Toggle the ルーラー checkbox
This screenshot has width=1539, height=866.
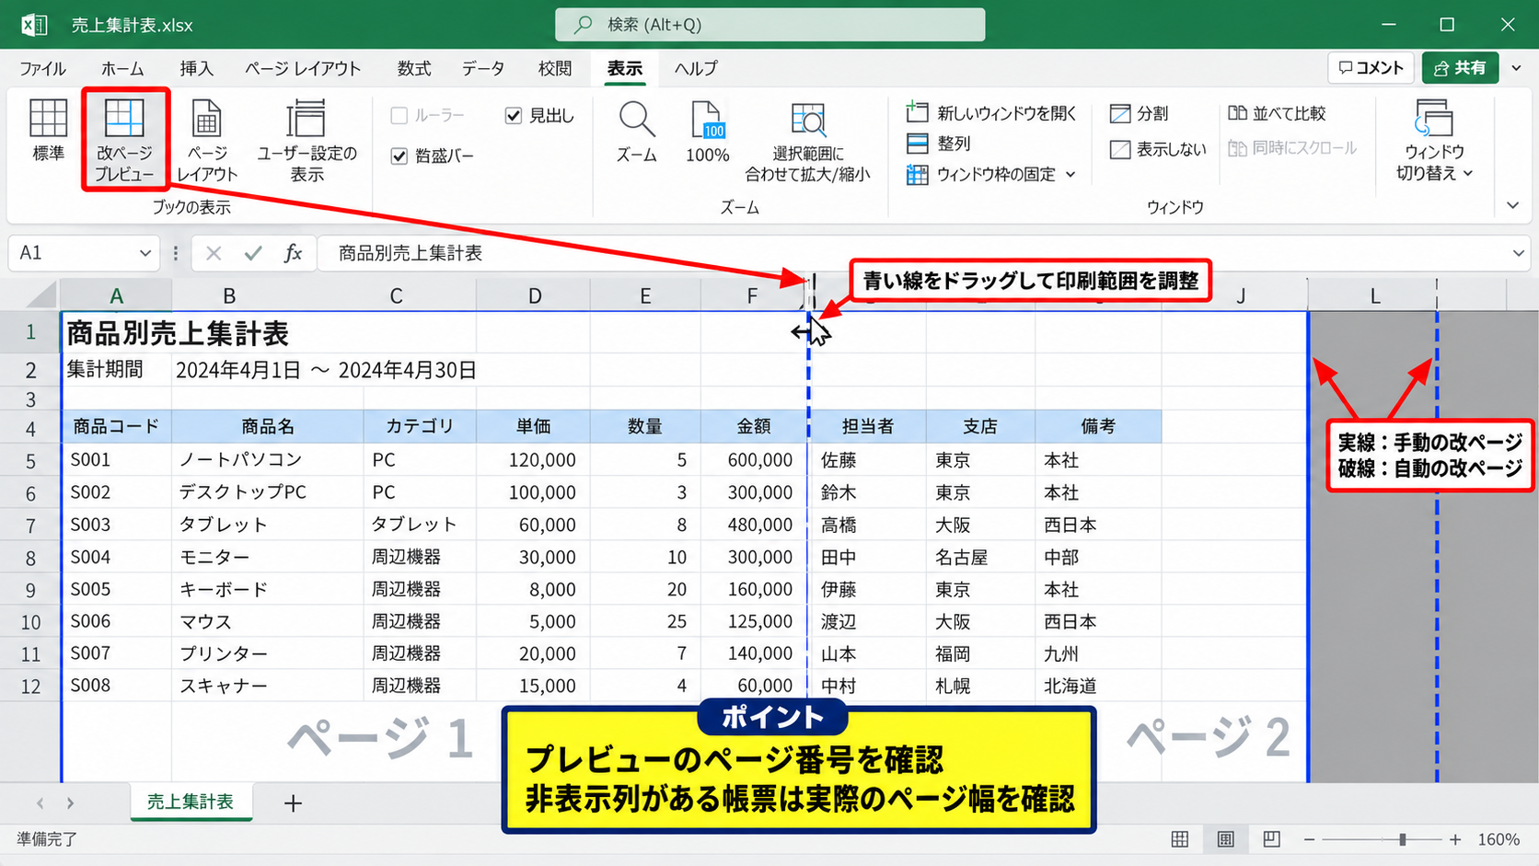pyautogui.click(x=399, y=115)
